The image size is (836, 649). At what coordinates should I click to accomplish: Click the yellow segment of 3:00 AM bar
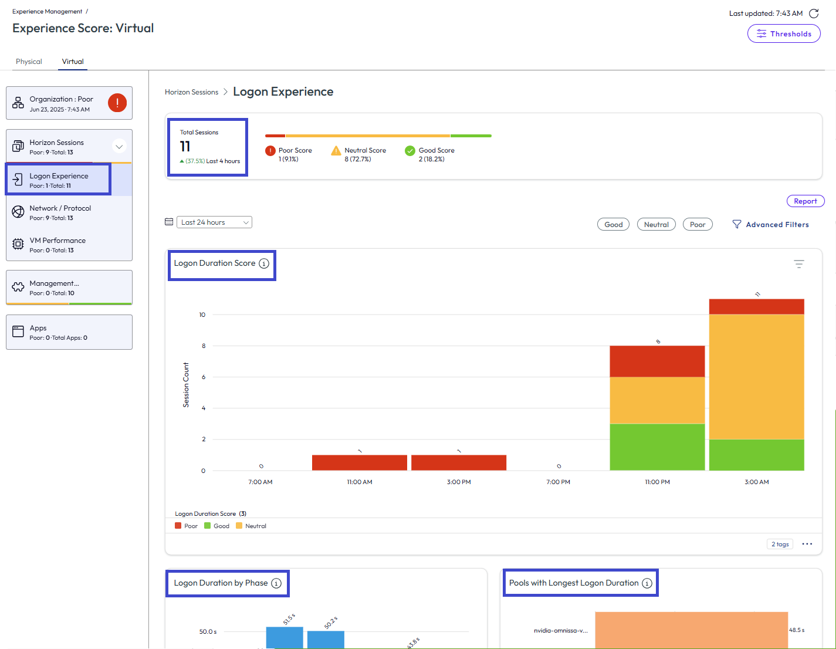(x=757, y=377)
